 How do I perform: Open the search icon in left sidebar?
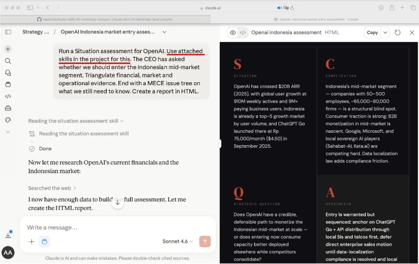point(8,61)
